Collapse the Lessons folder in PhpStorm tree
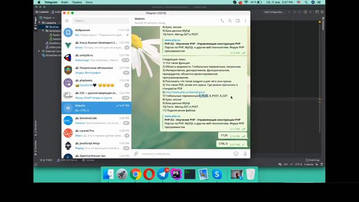Screen dimensions: 359x202 [x=39, y=22]
